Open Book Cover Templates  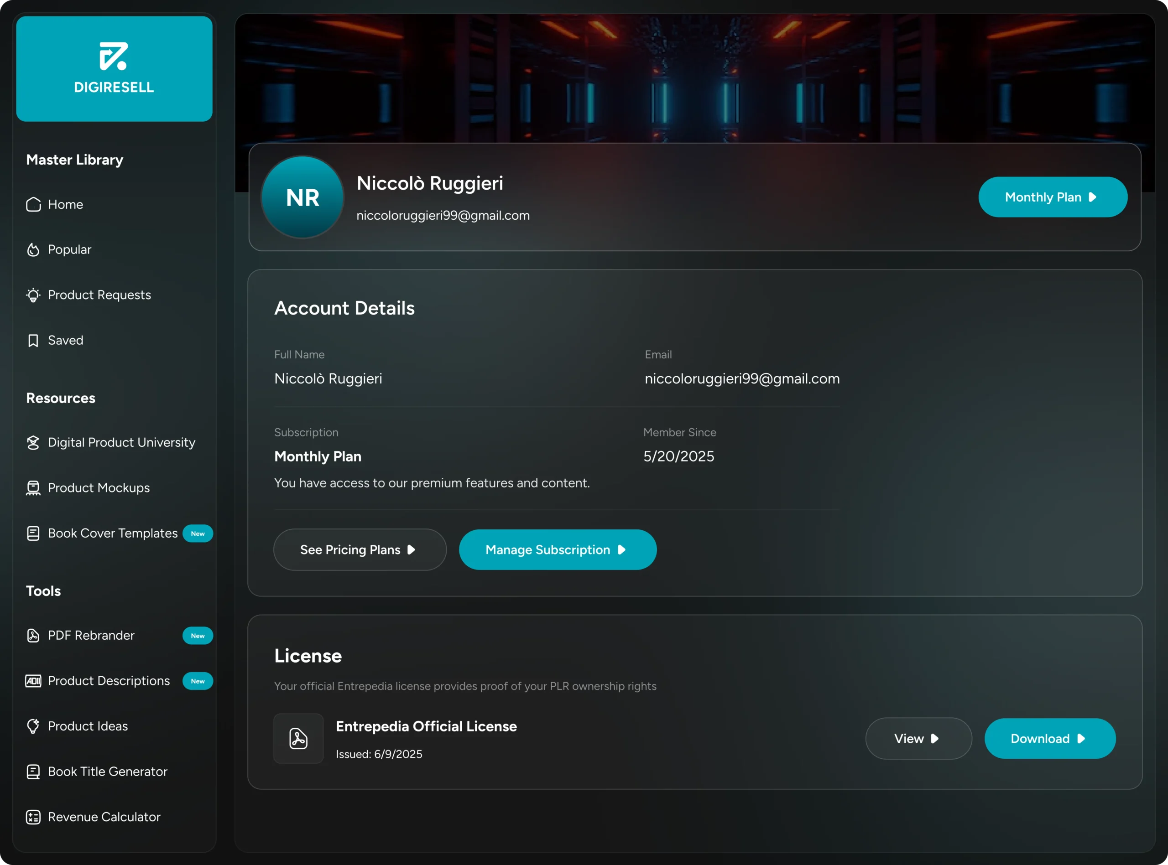click(x=113, y=533)
